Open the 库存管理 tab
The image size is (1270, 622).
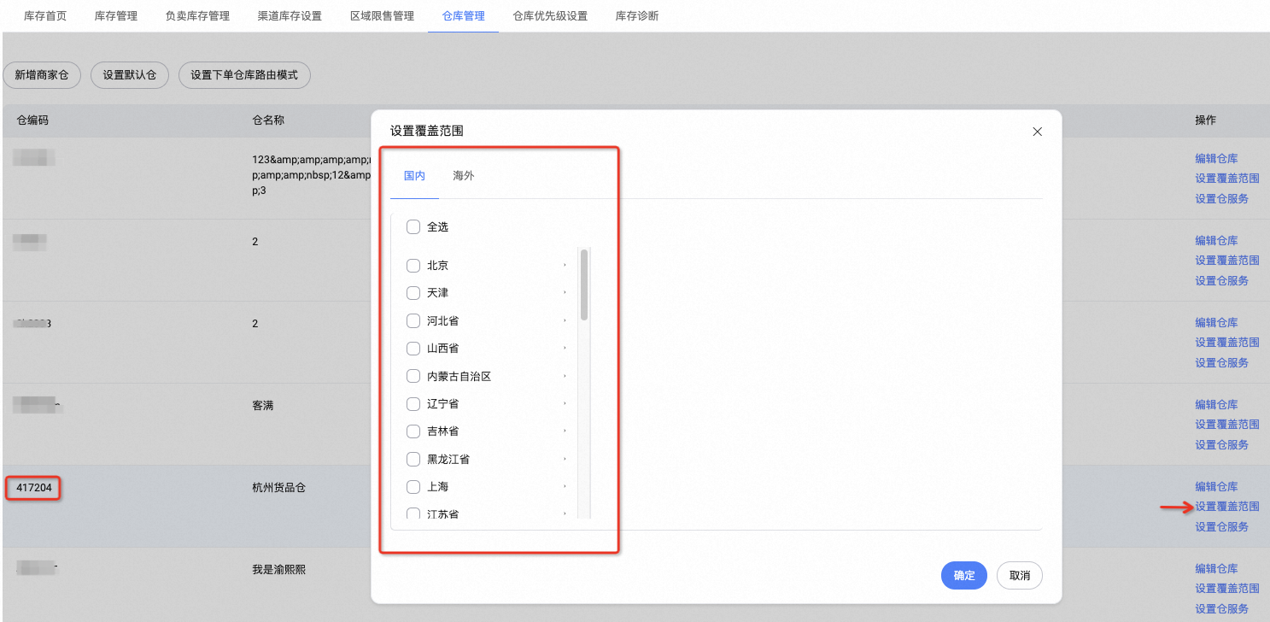point(116,16)
